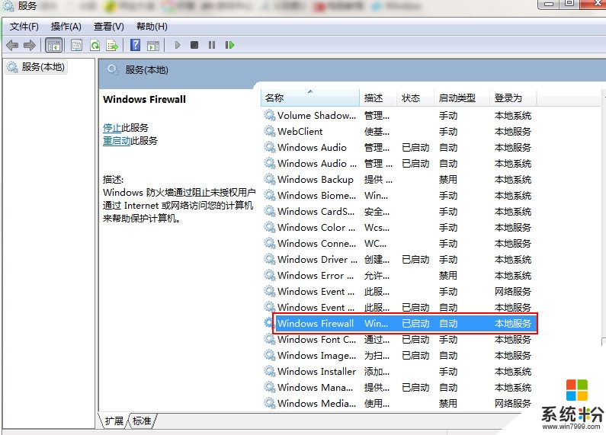Click the Export List toolbar icon
This screenshot has width=606, height=435.
pyautogui.click(x=112, y=45)
